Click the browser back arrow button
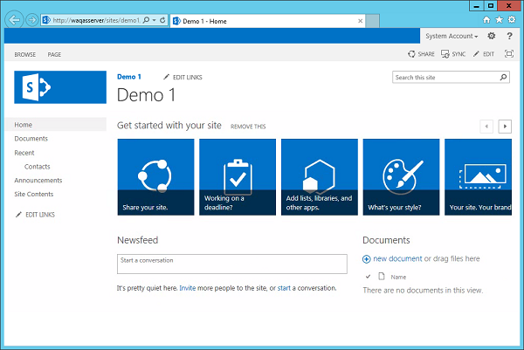524x350 pixels. point(15,18)
